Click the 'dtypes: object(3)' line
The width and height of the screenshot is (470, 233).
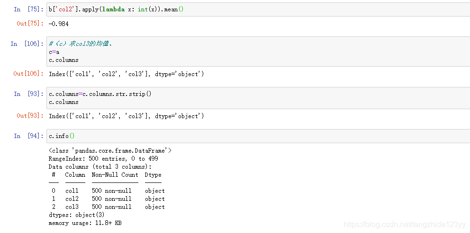tap(76, 215)
